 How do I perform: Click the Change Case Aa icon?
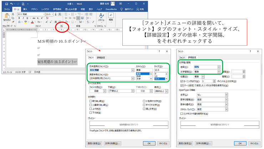pyautogui.click(x=39, y=22)
